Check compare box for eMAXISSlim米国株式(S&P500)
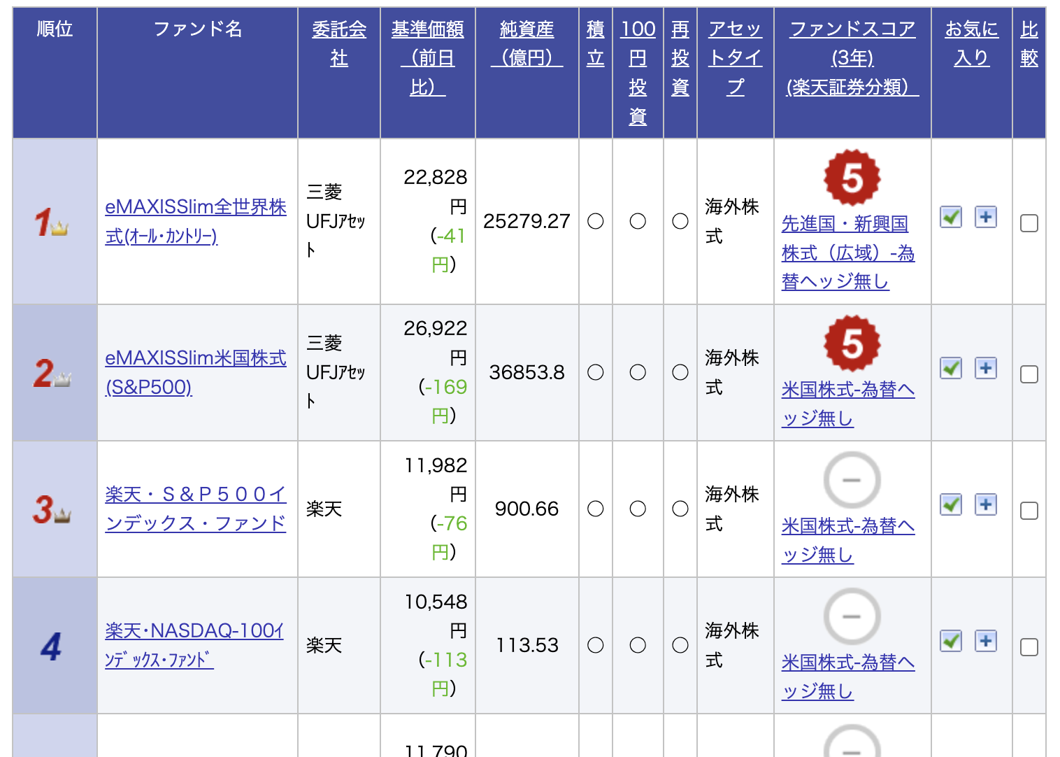This screenshot has height=757, width=1060. [x=1029, y=374]
